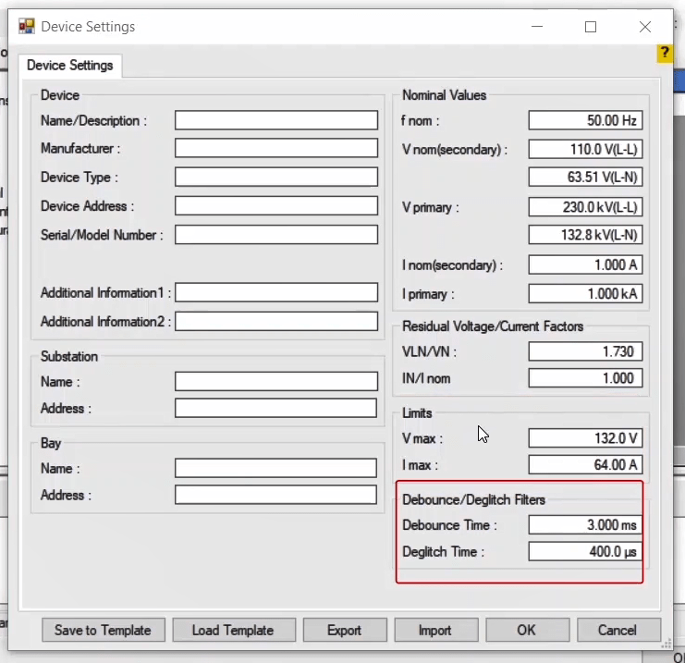Close the Device Settings window
The height and width of the screenshot is (663, 685).
coord(645,27)
